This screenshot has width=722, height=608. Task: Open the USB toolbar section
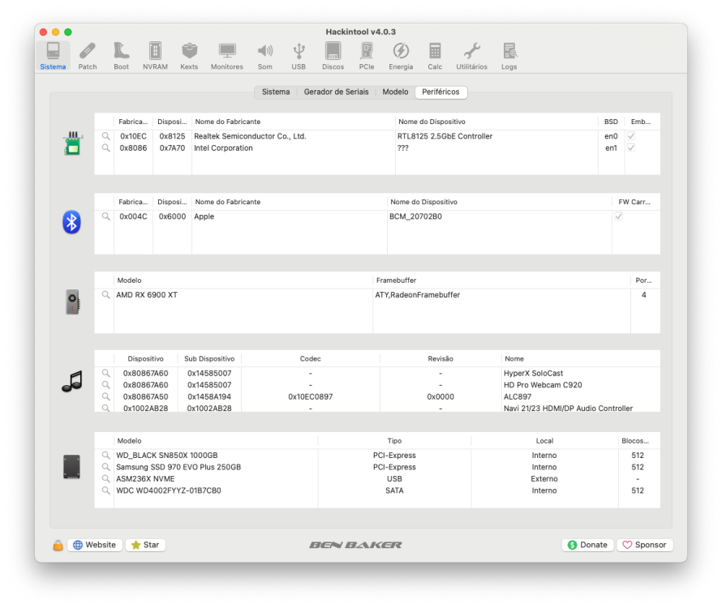click(x=299, y=56)
